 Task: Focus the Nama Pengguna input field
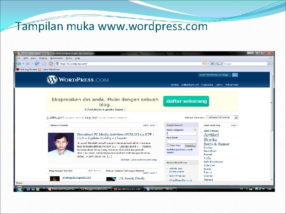(x=182, y=134)
